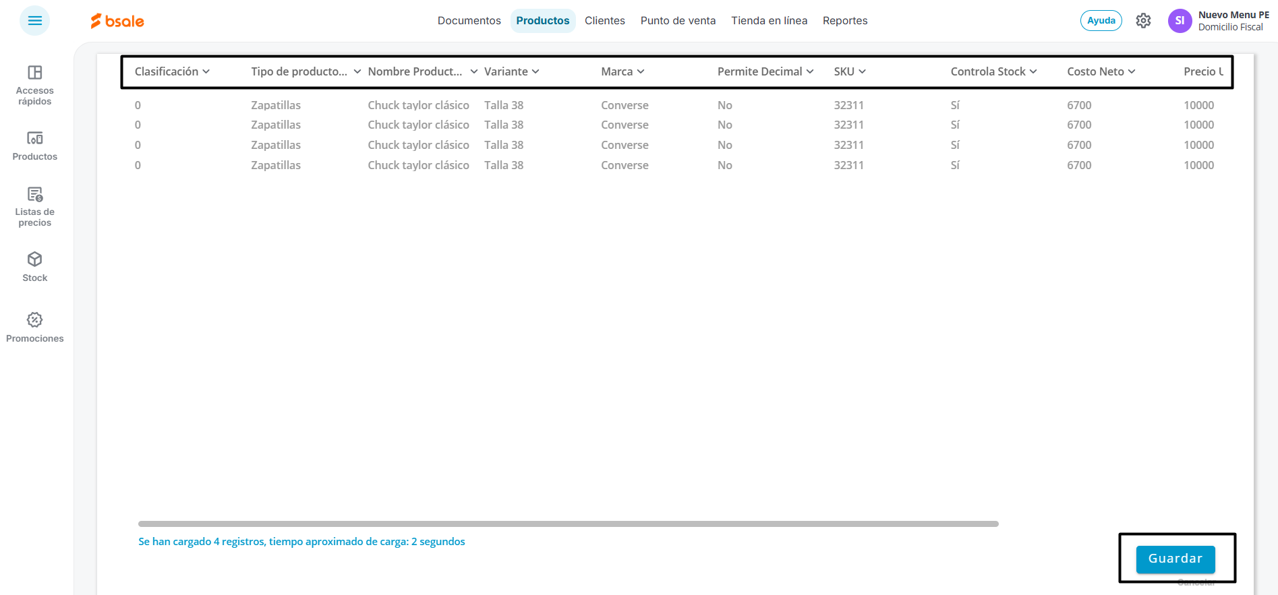Click Converse in the fourth row

click(625, 165)
